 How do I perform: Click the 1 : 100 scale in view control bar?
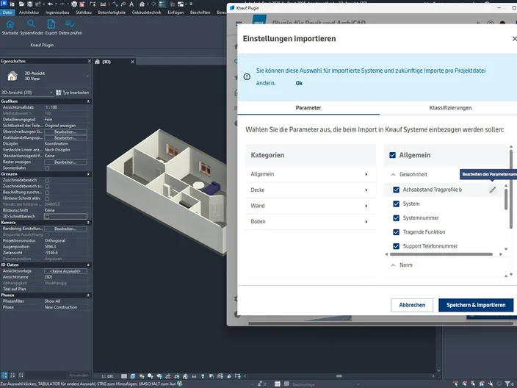pos(107,376)
